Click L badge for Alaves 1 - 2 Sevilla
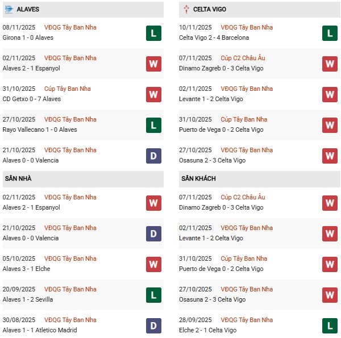341x338 pixels. click(153, 295)
